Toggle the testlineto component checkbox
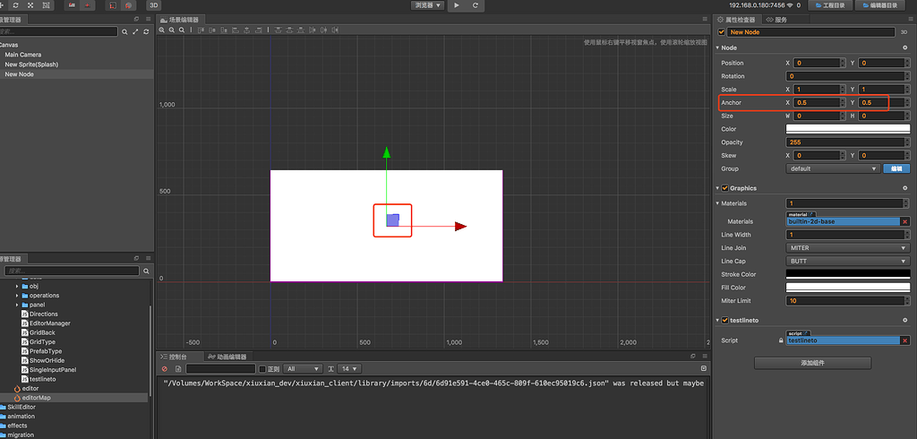Image resolution: width=917 pixels, height=439 pixels. [x=725, y=320]
